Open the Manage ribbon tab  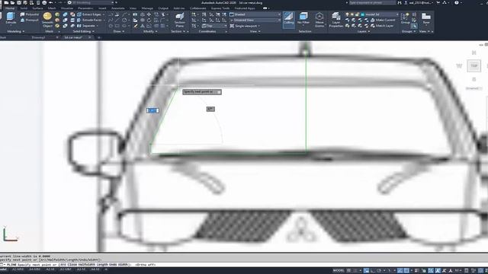click(x=147, y=8)
